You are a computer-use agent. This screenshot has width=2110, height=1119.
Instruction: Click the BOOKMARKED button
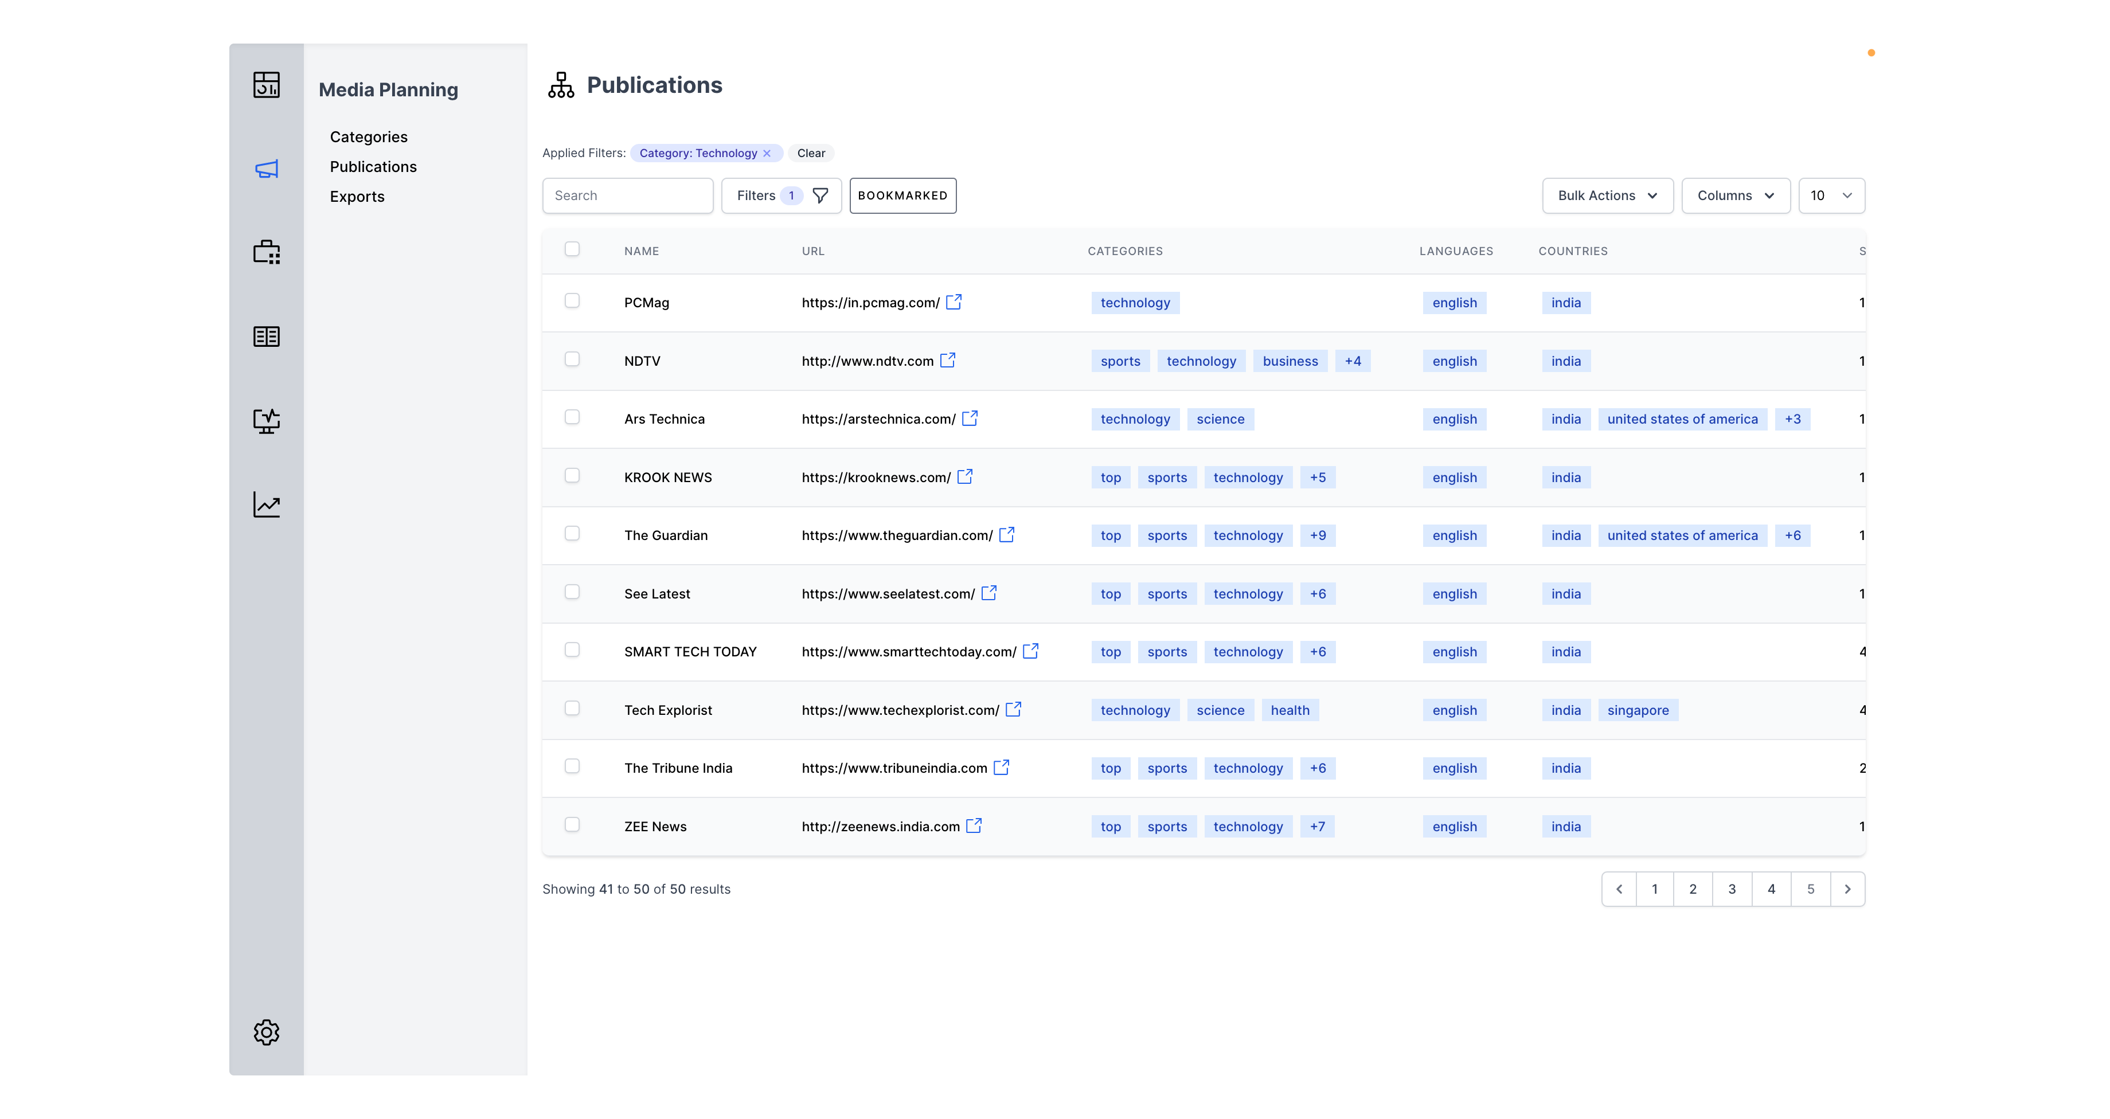902,196
